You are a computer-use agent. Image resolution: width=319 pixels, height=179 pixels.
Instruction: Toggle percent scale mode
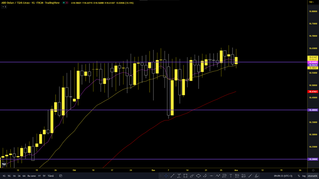tap(299, 176)
